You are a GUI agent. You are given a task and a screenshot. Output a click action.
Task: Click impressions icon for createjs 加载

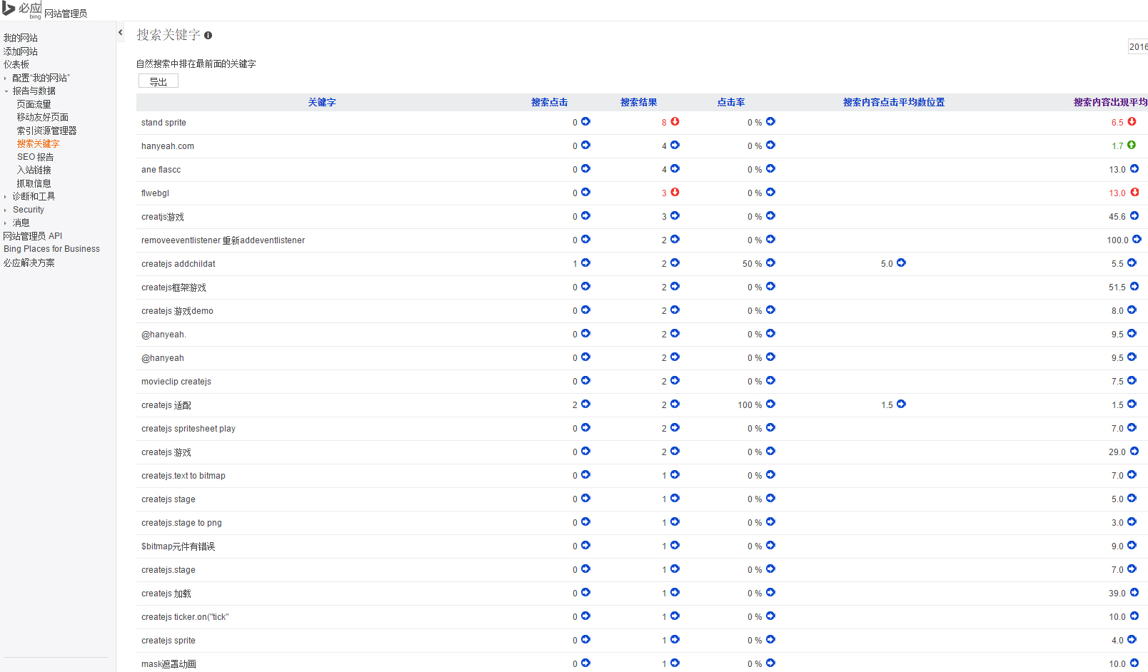point(675,593)
